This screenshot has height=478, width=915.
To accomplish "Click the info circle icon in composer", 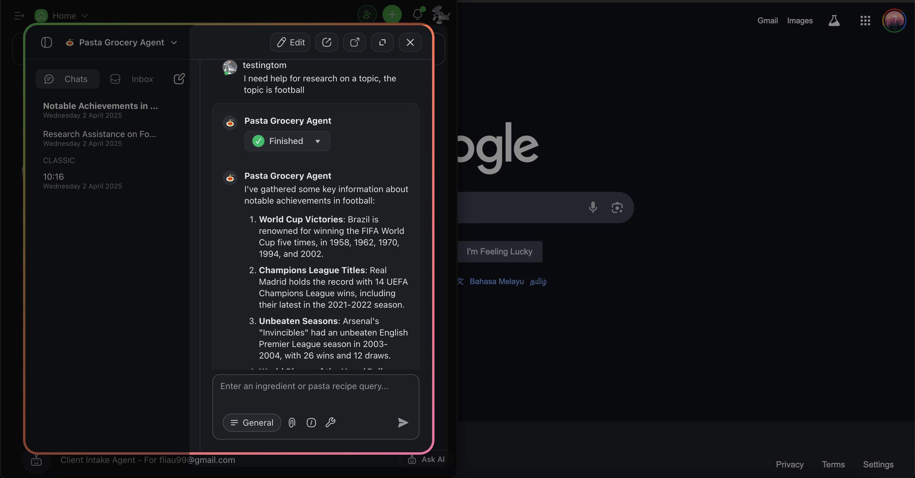I will (x=311, y=423).
